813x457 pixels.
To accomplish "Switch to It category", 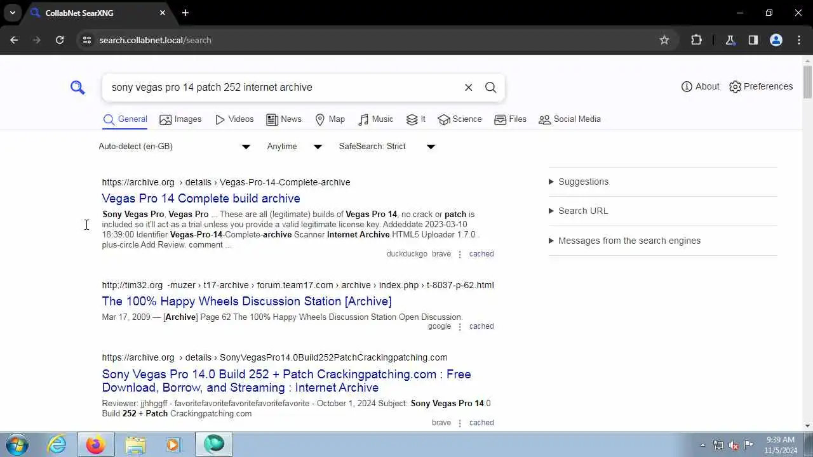I will 416,119.
